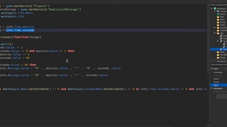Image resolution: width=227 pixels, height=127 pixels.
Task: Click the Message value object icon
Action: (x=221, y=38)
